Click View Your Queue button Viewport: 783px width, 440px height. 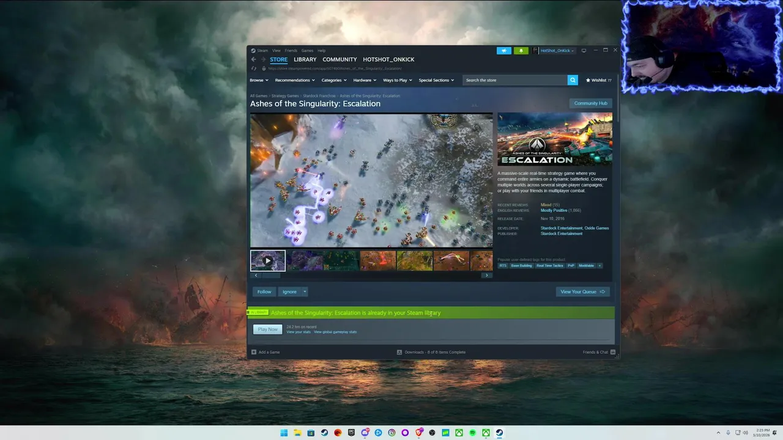tap(582, 291)
